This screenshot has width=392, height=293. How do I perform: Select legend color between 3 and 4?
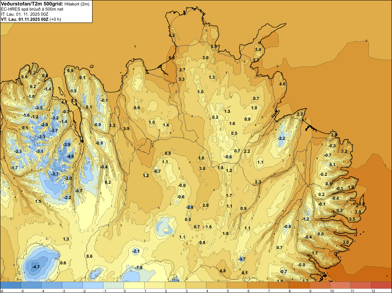point(196,285)
